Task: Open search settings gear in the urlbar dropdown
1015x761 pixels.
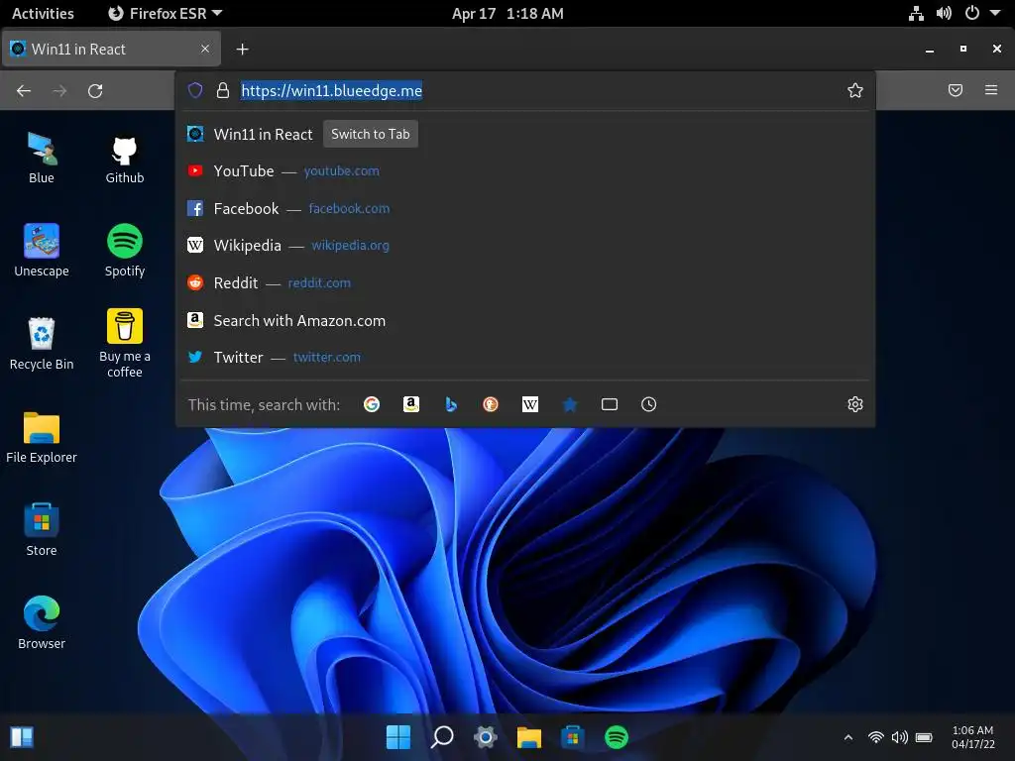Action: pyautogui.click(x=855, y=404)
